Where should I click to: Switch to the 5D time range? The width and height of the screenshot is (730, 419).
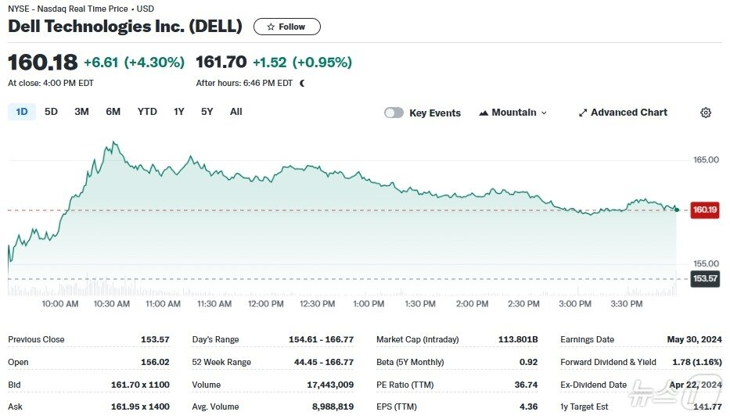pos(51,112)
